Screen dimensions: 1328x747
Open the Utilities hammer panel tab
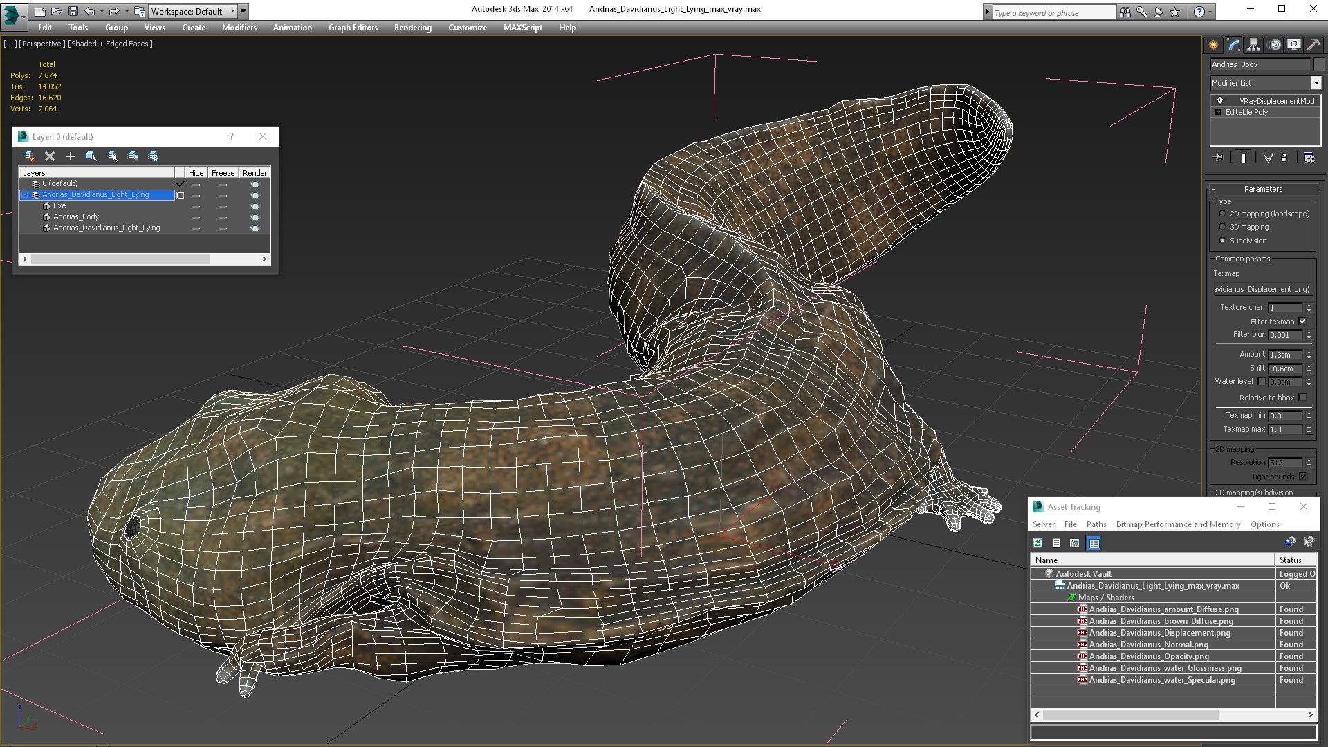coord(1313,45)
